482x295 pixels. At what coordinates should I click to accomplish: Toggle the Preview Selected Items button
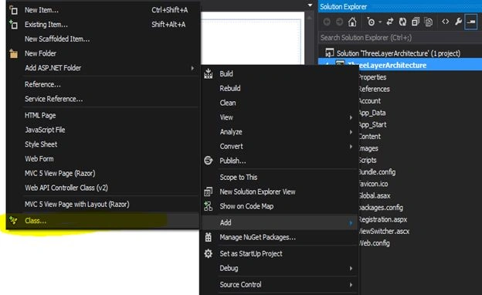coord(471,22)
